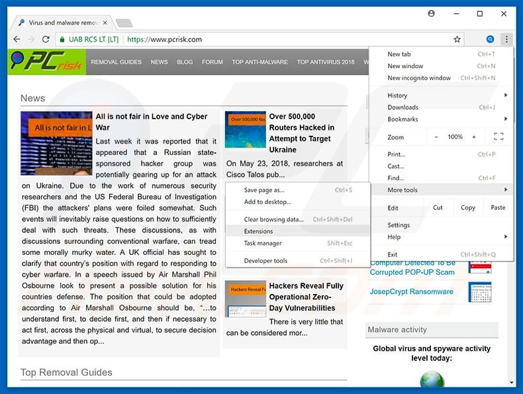Screen dimensions: 523x394
Task: Click the 100% zoom level value
Action: (x=455, y=137)
